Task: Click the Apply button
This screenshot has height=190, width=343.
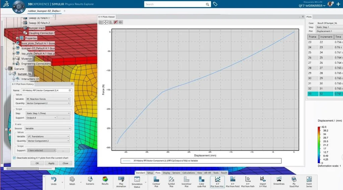Action: click(51, 163)
